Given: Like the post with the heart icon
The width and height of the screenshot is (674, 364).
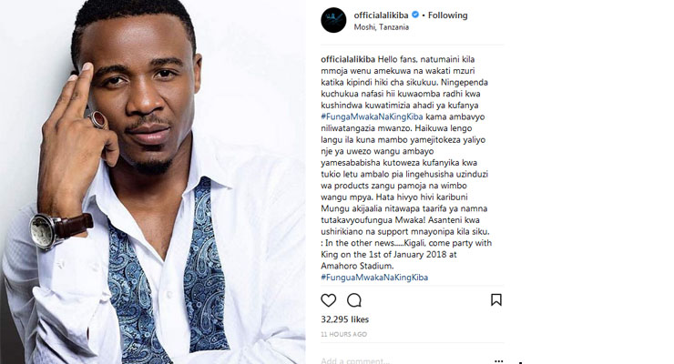Looking at the screenshot, I should point(329,300).
